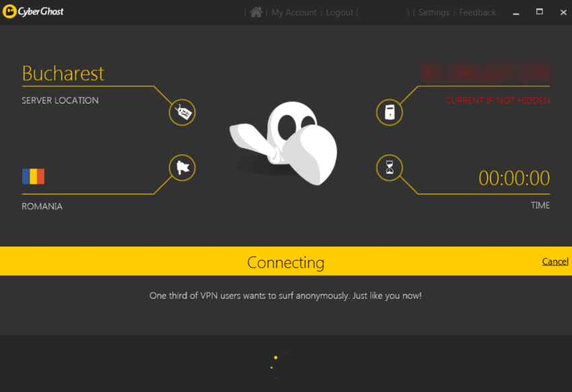
Task: Click the loading spinner at the bottom
Action: (x=276, y=364)
